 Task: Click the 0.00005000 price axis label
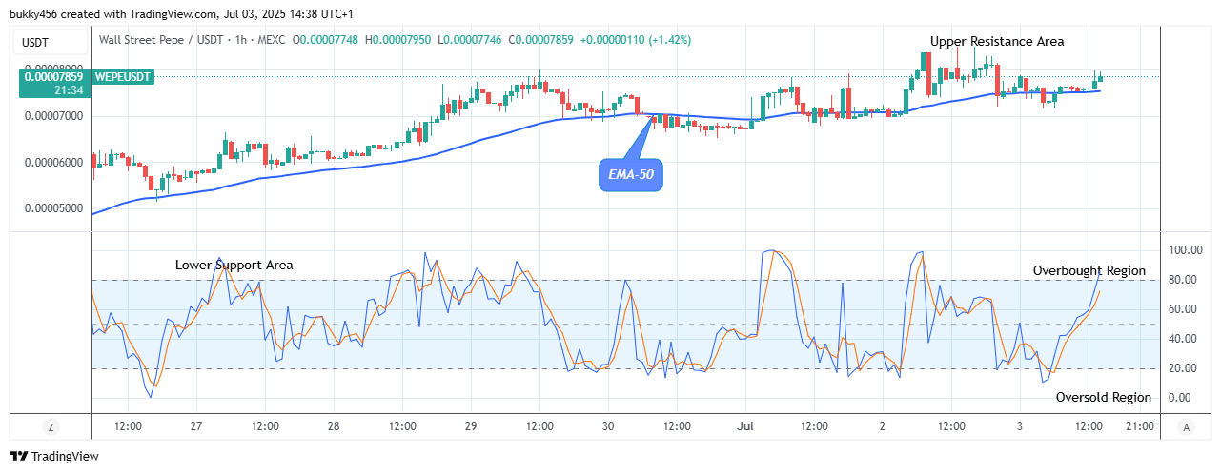54,208
